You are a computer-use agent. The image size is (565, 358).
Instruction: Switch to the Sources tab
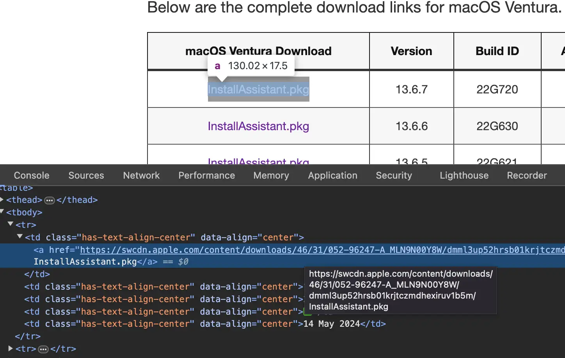pyautogui.click(x=86, y=175)
